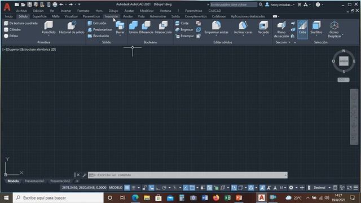Select the Barrer sweep tool
Image resolution: width=361 pixels, height=203 pixels.
(x=120, y=28)
